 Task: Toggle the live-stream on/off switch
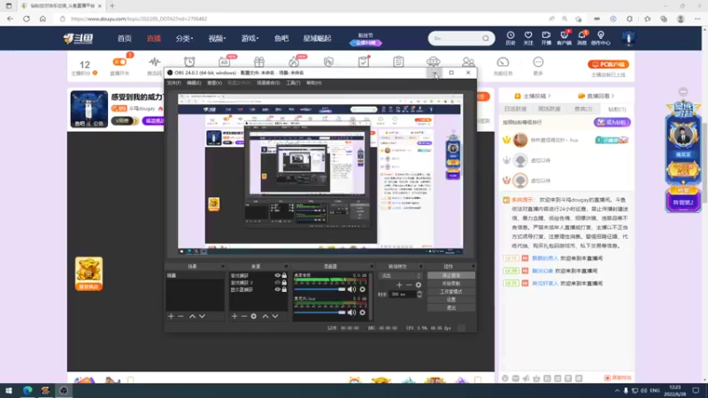pyautogui.click(x=119, y=62)
